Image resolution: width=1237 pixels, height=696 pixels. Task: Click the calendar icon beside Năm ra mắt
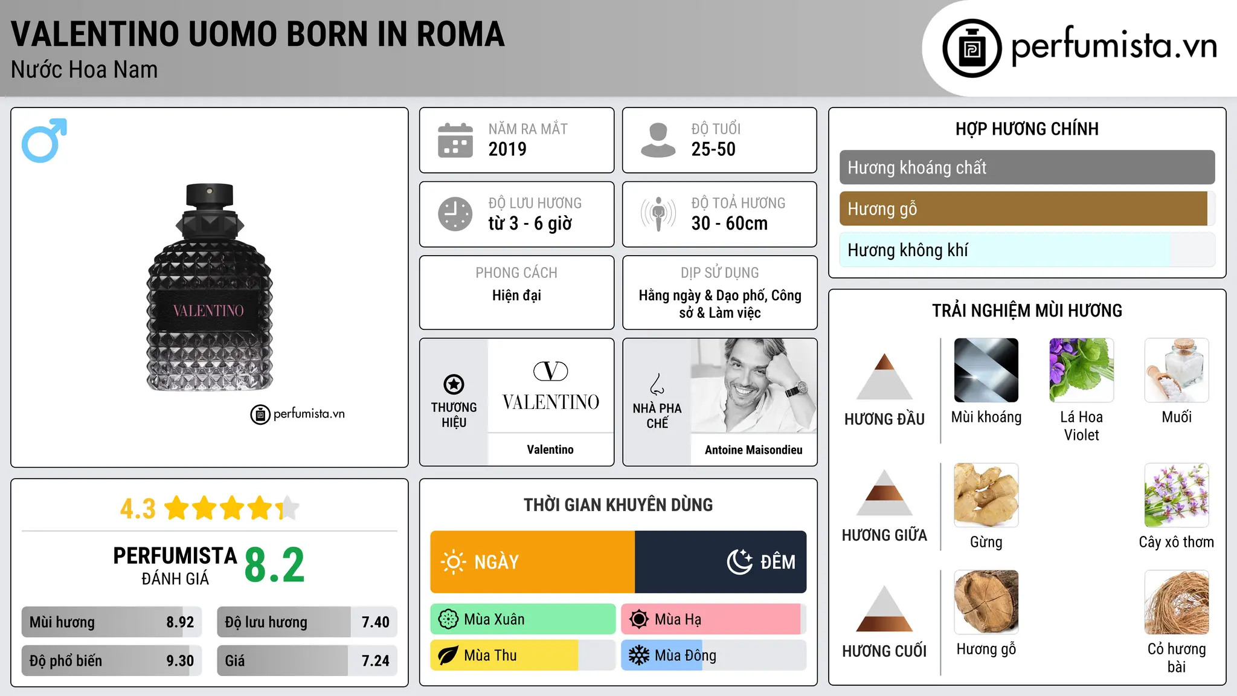coord(455,140)
